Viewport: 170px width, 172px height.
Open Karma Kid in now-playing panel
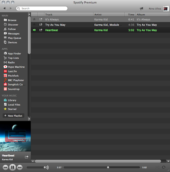(x=7, y=160)
